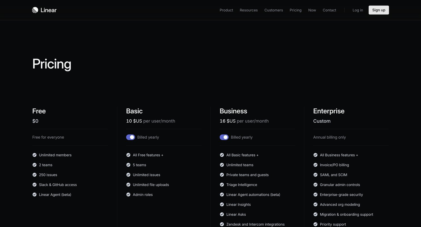
Task: Click the checkmark icon beside Unlimited members
Action: click(x=35, y=155)
